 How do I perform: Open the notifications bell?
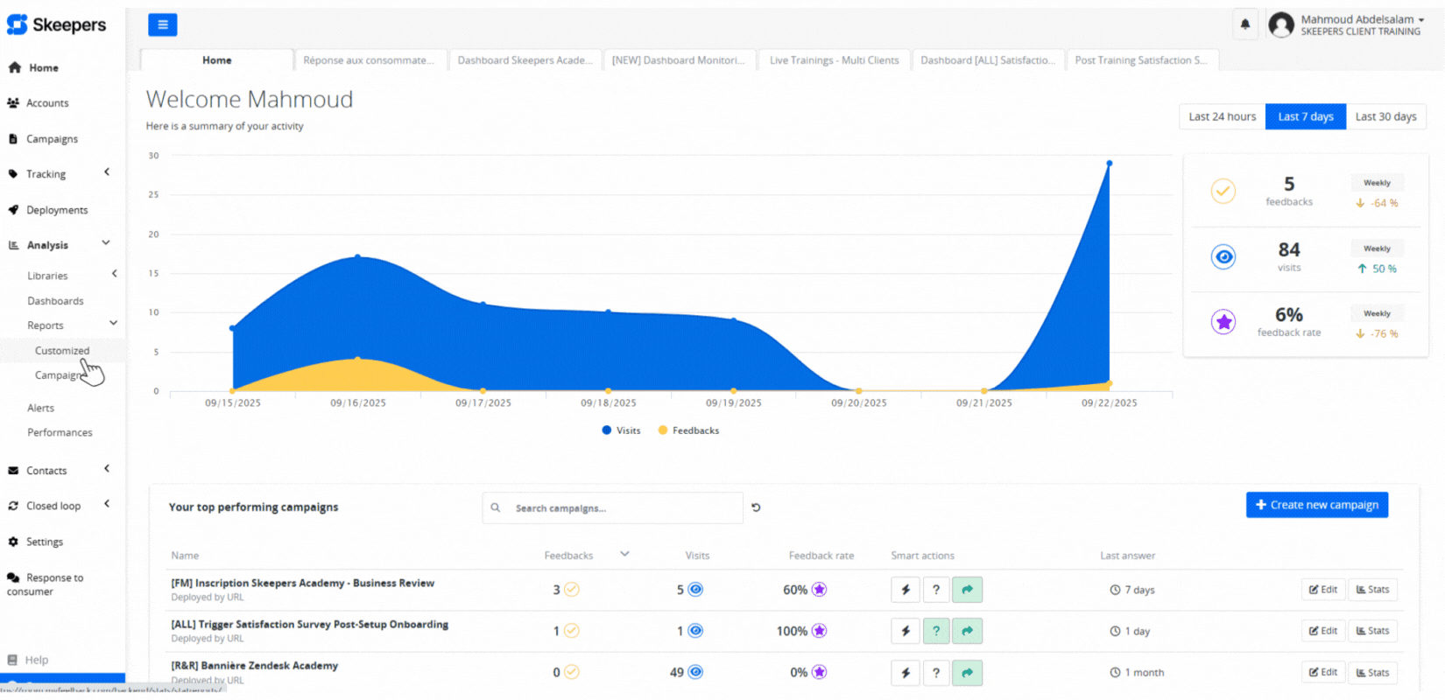point(1244,24)
